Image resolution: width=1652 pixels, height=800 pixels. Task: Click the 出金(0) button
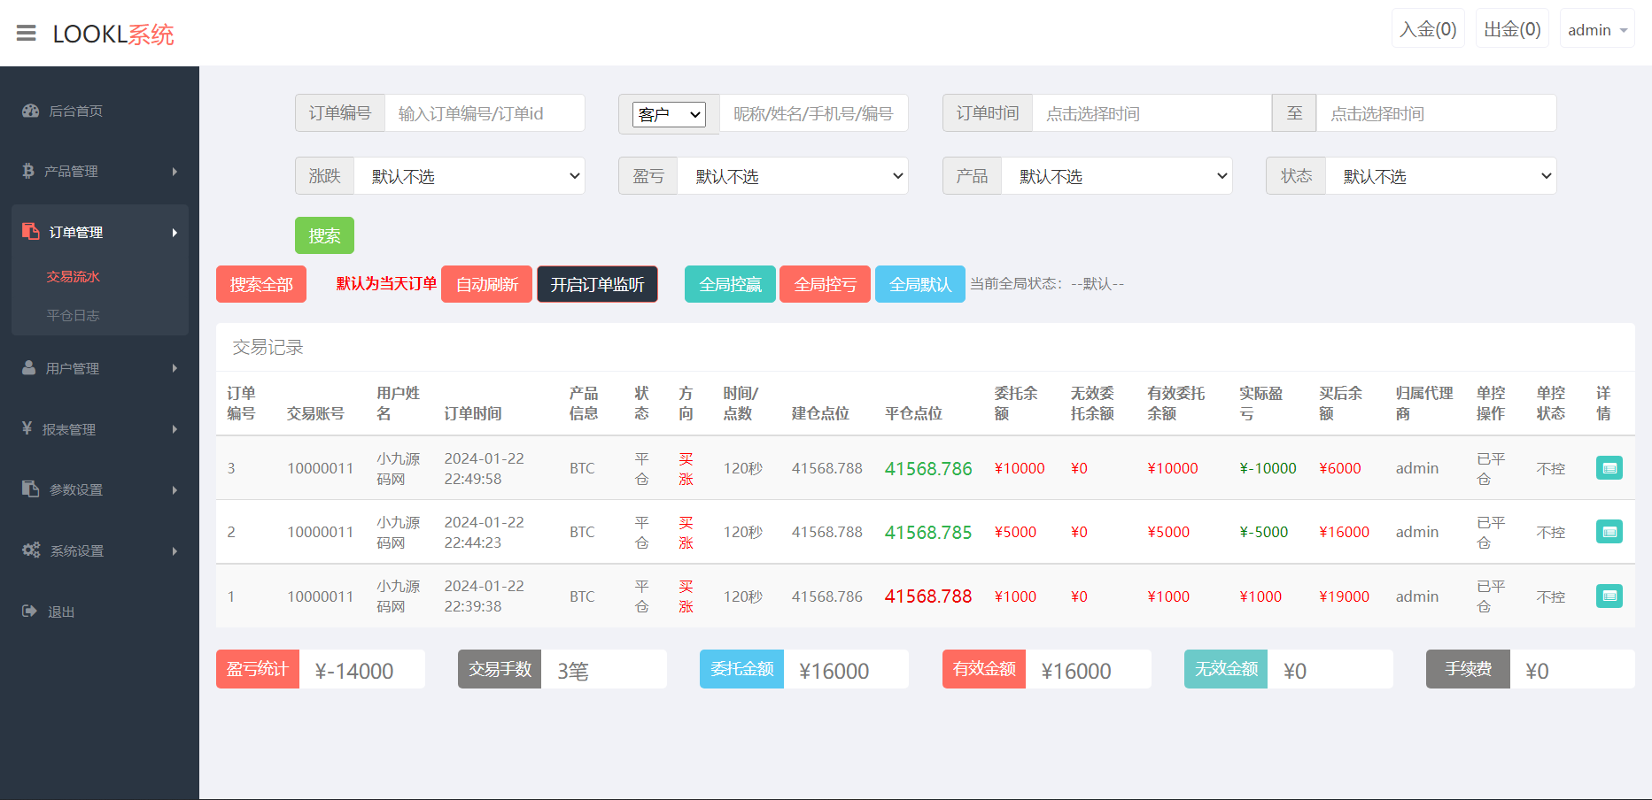1512,29
